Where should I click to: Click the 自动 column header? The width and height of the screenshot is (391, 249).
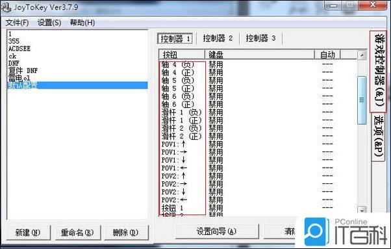point(327,55)
